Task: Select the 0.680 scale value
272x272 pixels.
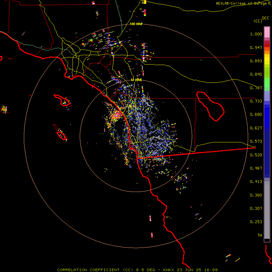Action: click(256, 115)
